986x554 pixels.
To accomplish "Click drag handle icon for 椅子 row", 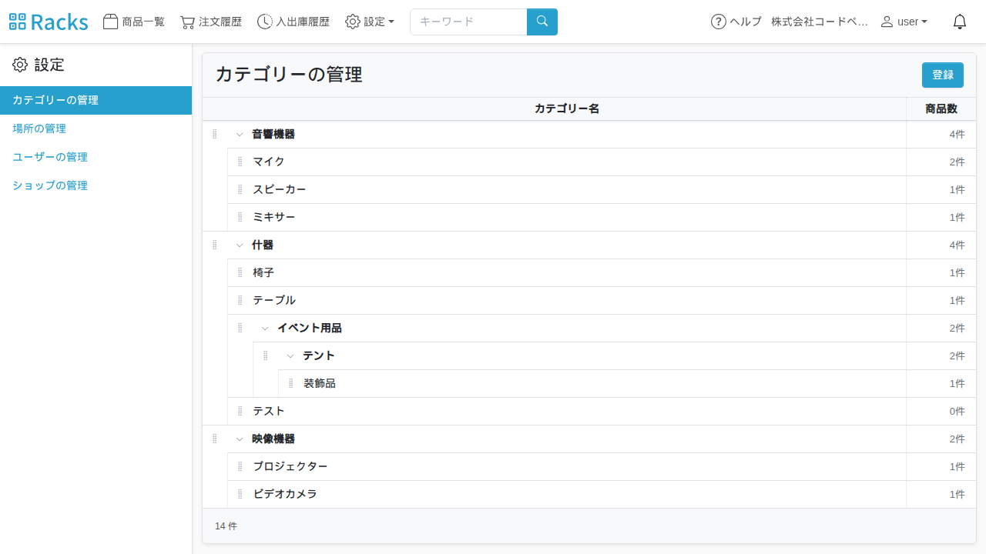I will (240, 272).
